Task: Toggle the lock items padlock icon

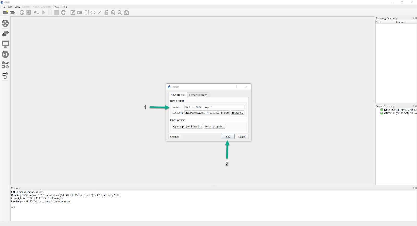Action: (106, 12)
